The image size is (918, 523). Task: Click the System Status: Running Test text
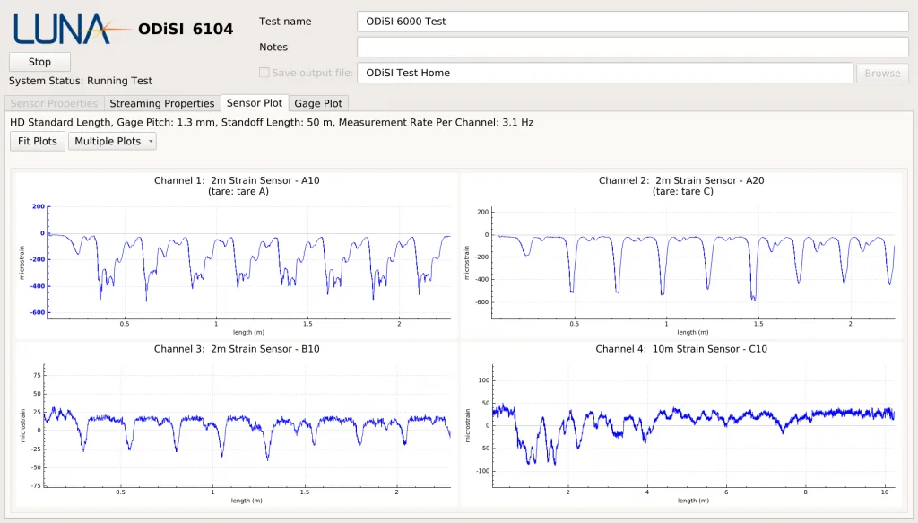pyautogui.click(x=80, y=81)
